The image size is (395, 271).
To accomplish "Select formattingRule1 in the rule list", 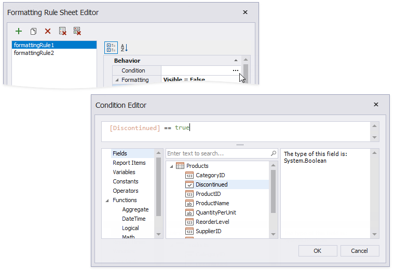I will click(x=54, y=45).
